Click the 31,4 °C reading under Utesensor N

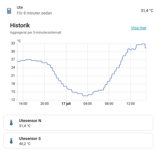pyautogui.click(x=25, y=126)
